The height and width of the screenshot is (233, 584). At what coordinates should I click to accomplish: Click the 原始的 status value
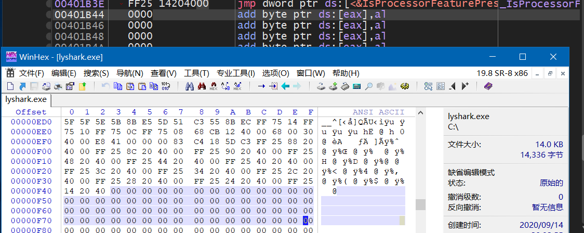(551, 183)
